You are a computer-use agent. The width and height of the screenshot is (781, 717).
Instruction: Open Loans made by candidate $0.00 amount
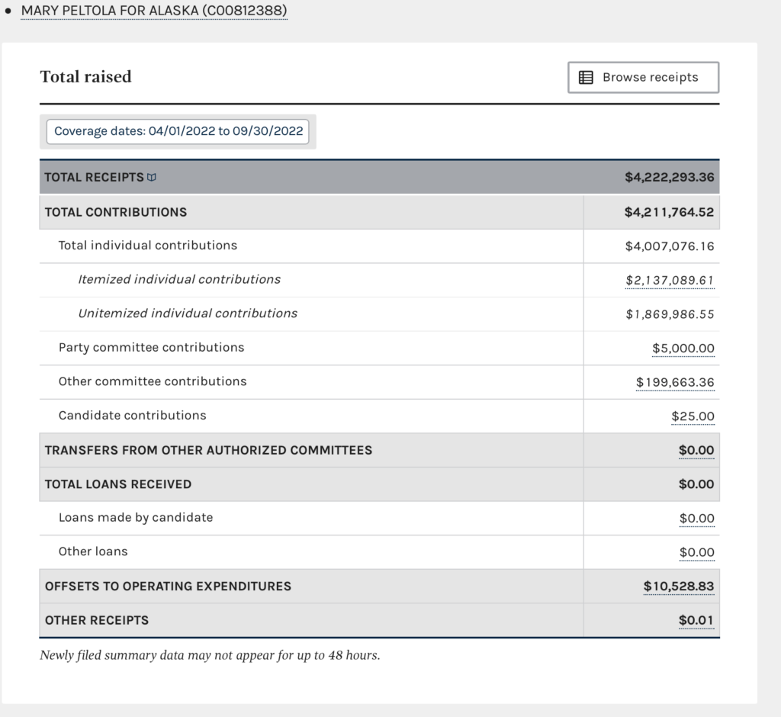[697, 519]
